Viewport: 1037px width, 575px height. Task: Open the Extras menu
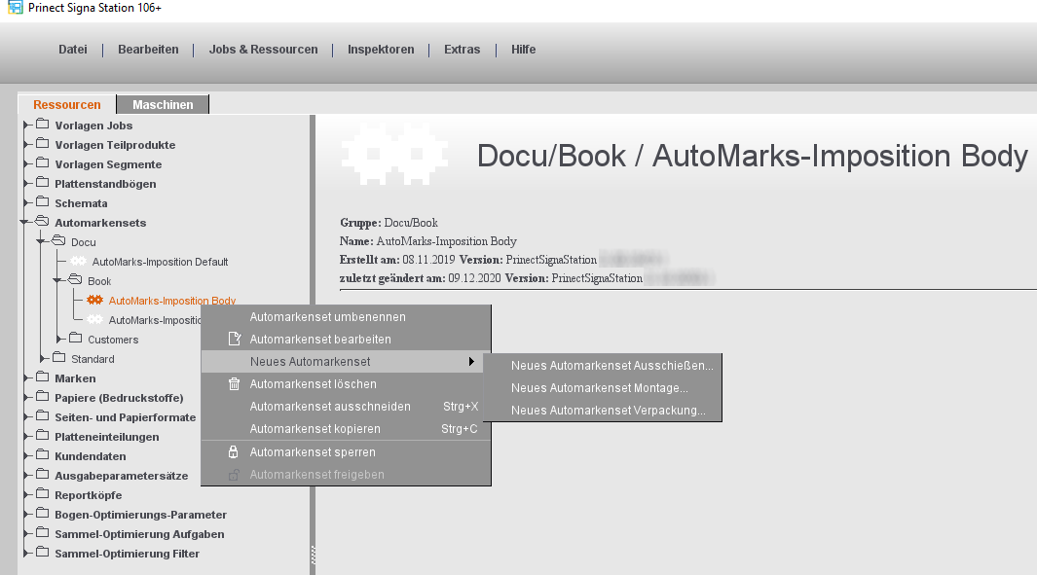(463, 50)
